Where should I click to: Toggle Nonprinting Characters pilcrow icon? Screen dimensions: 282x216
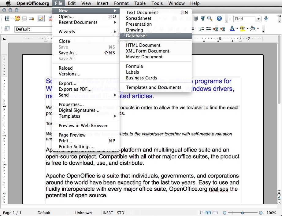(203, 18)
